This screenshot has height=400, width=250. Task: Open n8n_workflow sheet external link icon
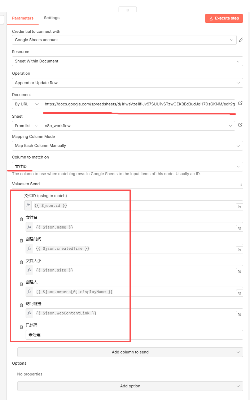point(241,125)
